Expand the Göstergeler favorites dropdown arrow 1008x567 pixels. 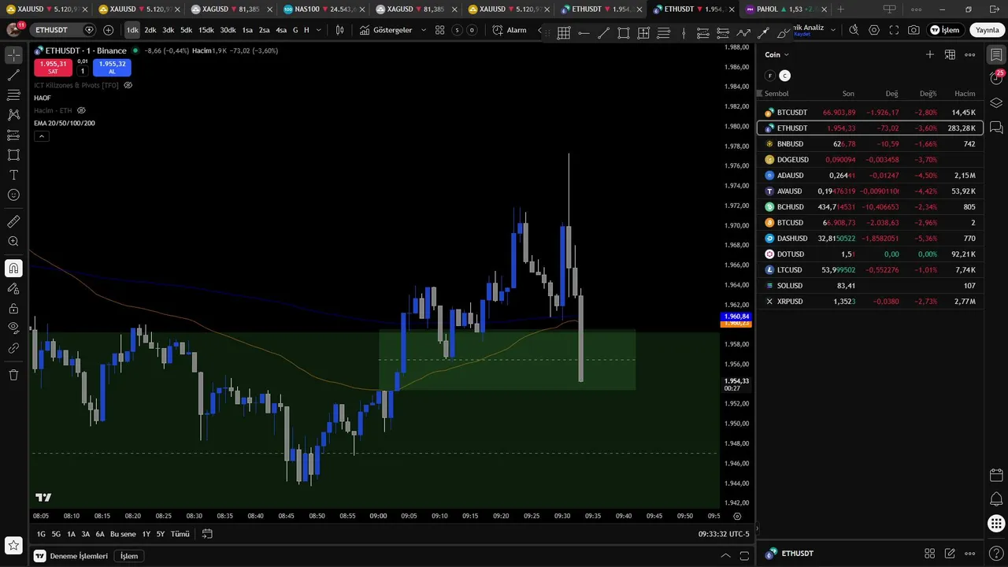[x=423, y=30]
